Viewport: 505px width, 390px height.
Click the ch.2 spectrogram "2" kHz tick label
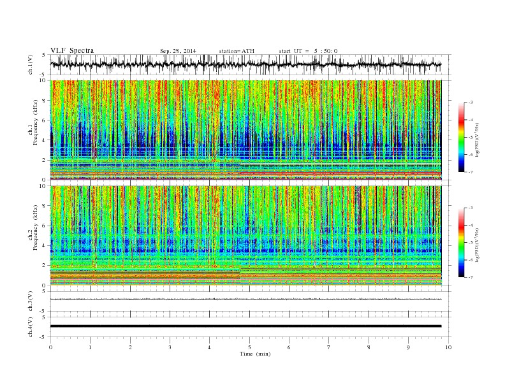pyautogui.click(x=45, y=266)
